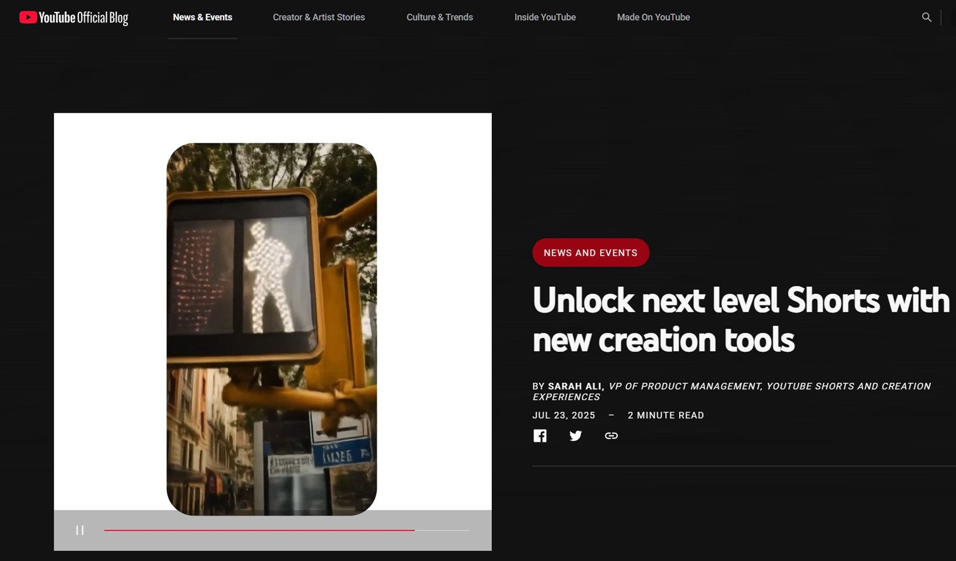Image resolution: width=956 pixels, height=561 pixels.
Task: Open Made On YouTube section
Action: coord(653,17)
